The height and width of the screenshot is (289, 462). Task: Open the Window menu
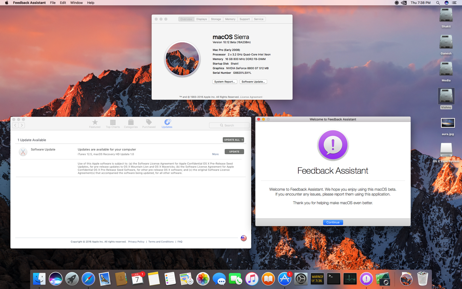click(76, 3)
